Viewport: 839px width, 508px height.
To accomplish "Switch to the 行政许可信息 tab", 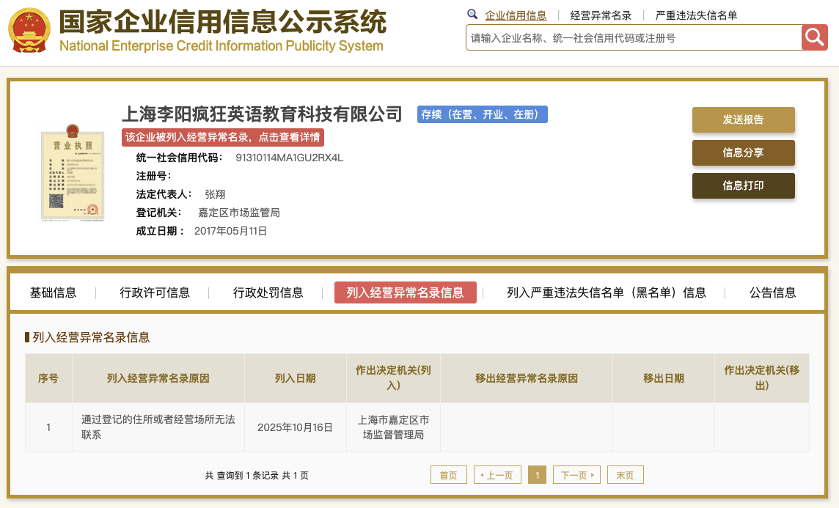I will click(154, 292).
